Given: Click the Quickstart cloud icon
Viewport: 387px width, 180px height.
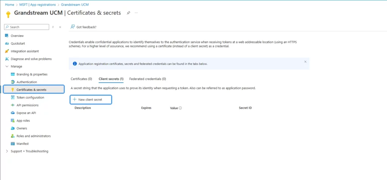Looking at the screenshot, I should click(7, 43).
